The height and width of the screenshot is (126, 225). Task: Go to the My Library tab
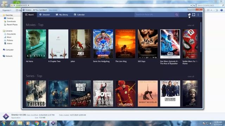(62, 15)
